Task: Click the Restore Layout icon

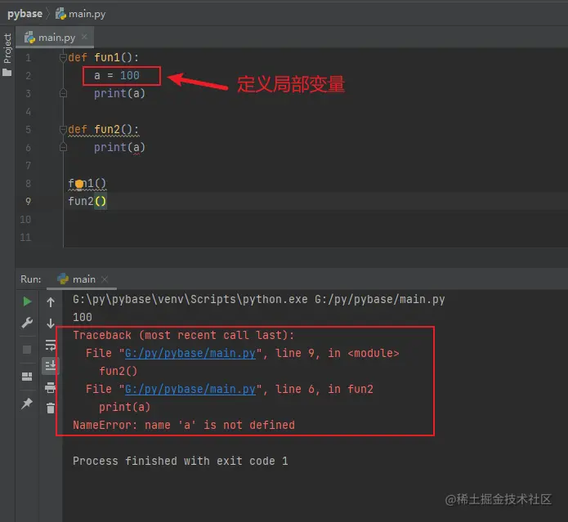Action: [x=27, y=377]
